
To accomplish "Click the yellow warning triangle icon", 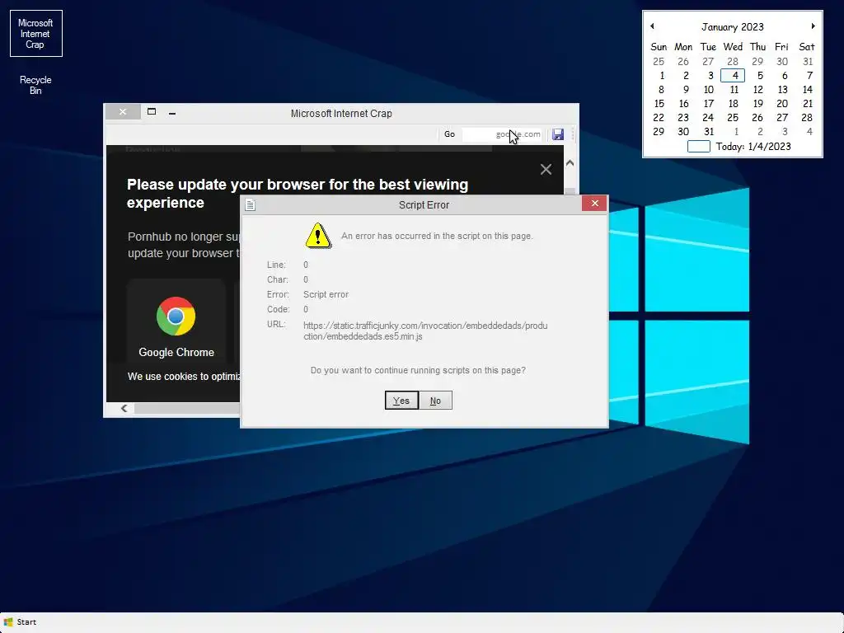I will point(318,236).
